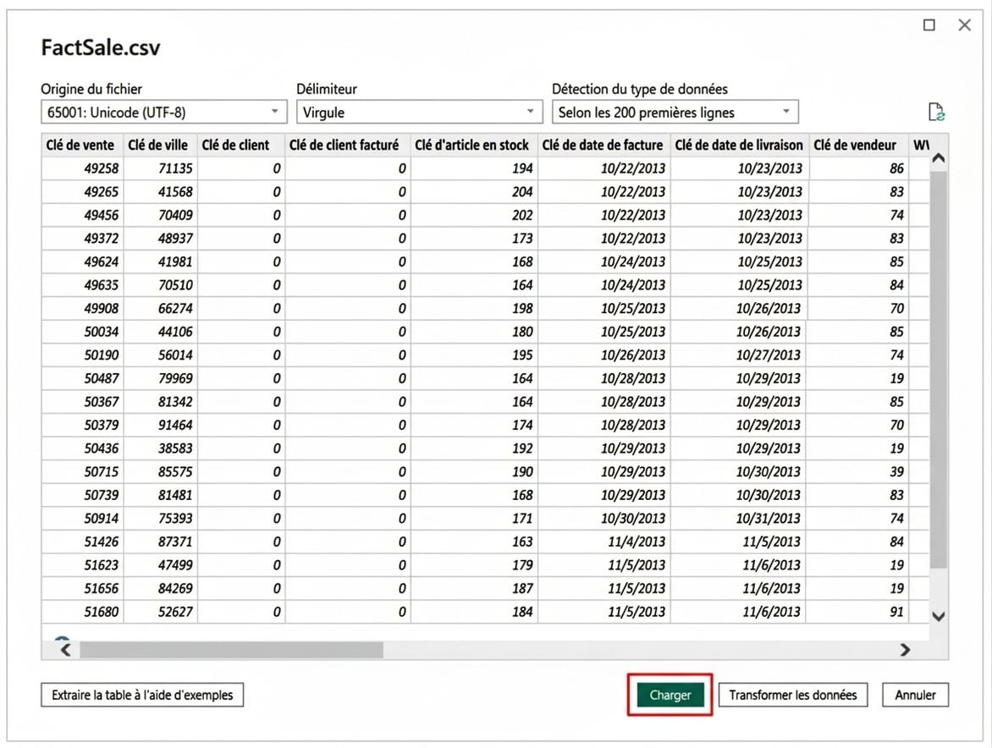Click delivery date 11/5/2013 cell
Screen dimensions: 992x748
point(740,542)
